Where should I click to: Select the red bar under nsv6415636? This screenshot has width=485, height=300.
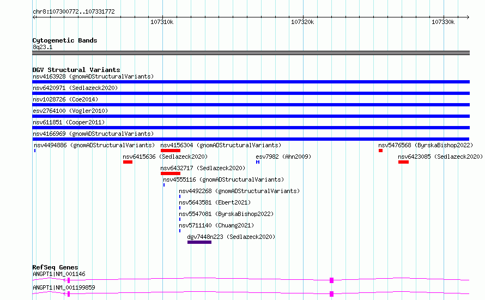[x=128, y=162]
